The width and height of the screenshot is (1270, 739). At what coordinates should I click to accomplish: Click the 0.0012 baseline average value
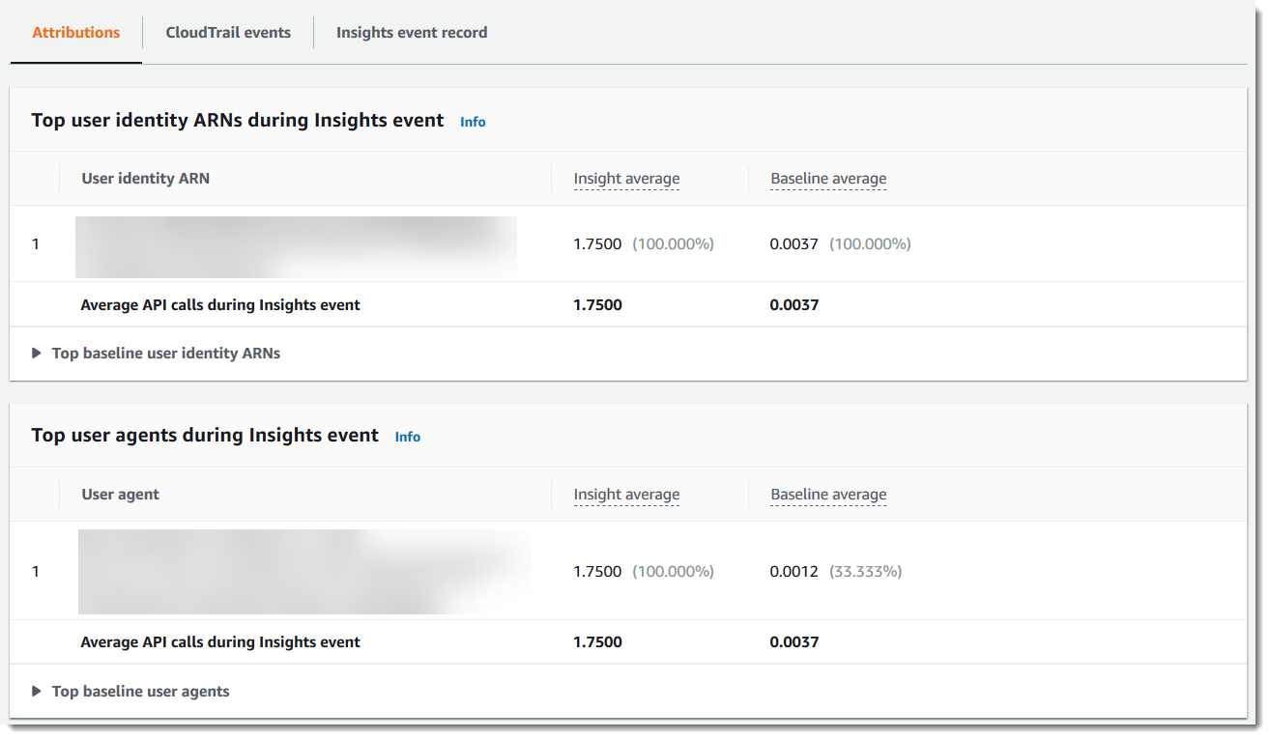click(794, 572)
